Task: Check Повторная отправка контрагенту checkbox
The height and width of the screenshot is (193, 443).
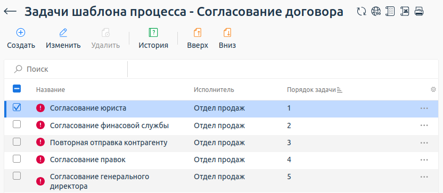Action: (17, 141)
